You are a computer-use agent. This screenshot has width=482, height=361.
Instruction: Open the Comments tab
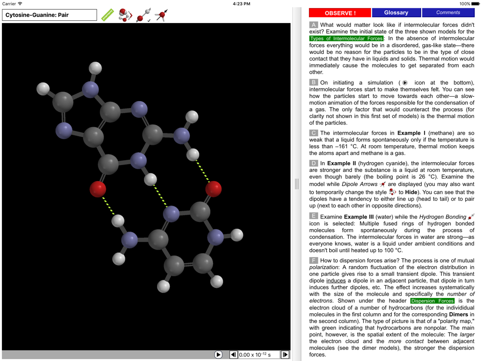click(448, 13)
